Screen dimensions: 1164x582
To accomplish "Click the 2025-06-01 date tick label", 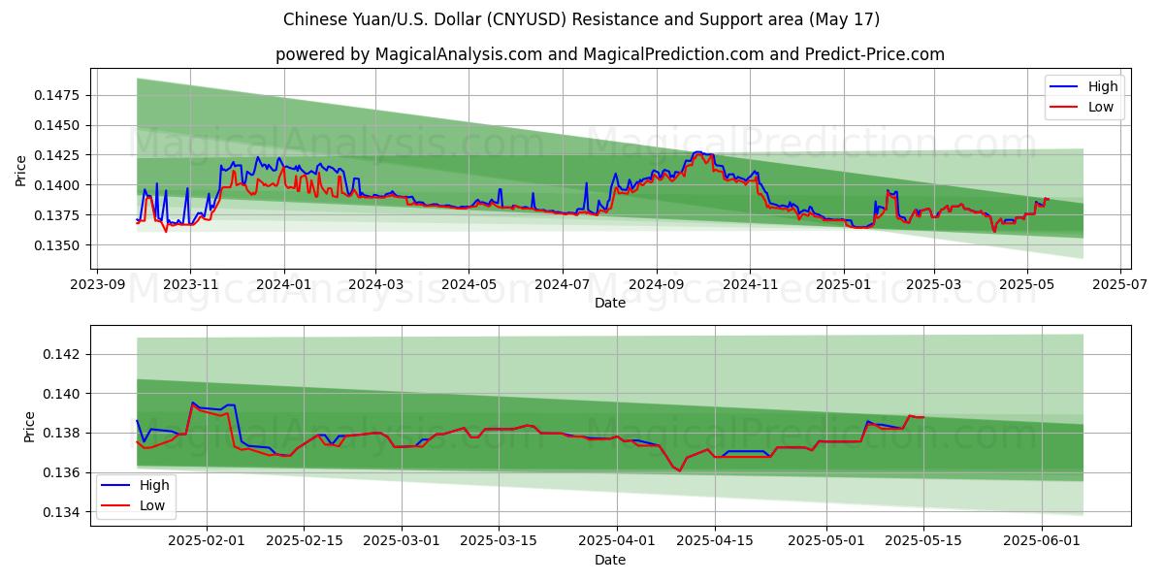I will coord(1042,542).
